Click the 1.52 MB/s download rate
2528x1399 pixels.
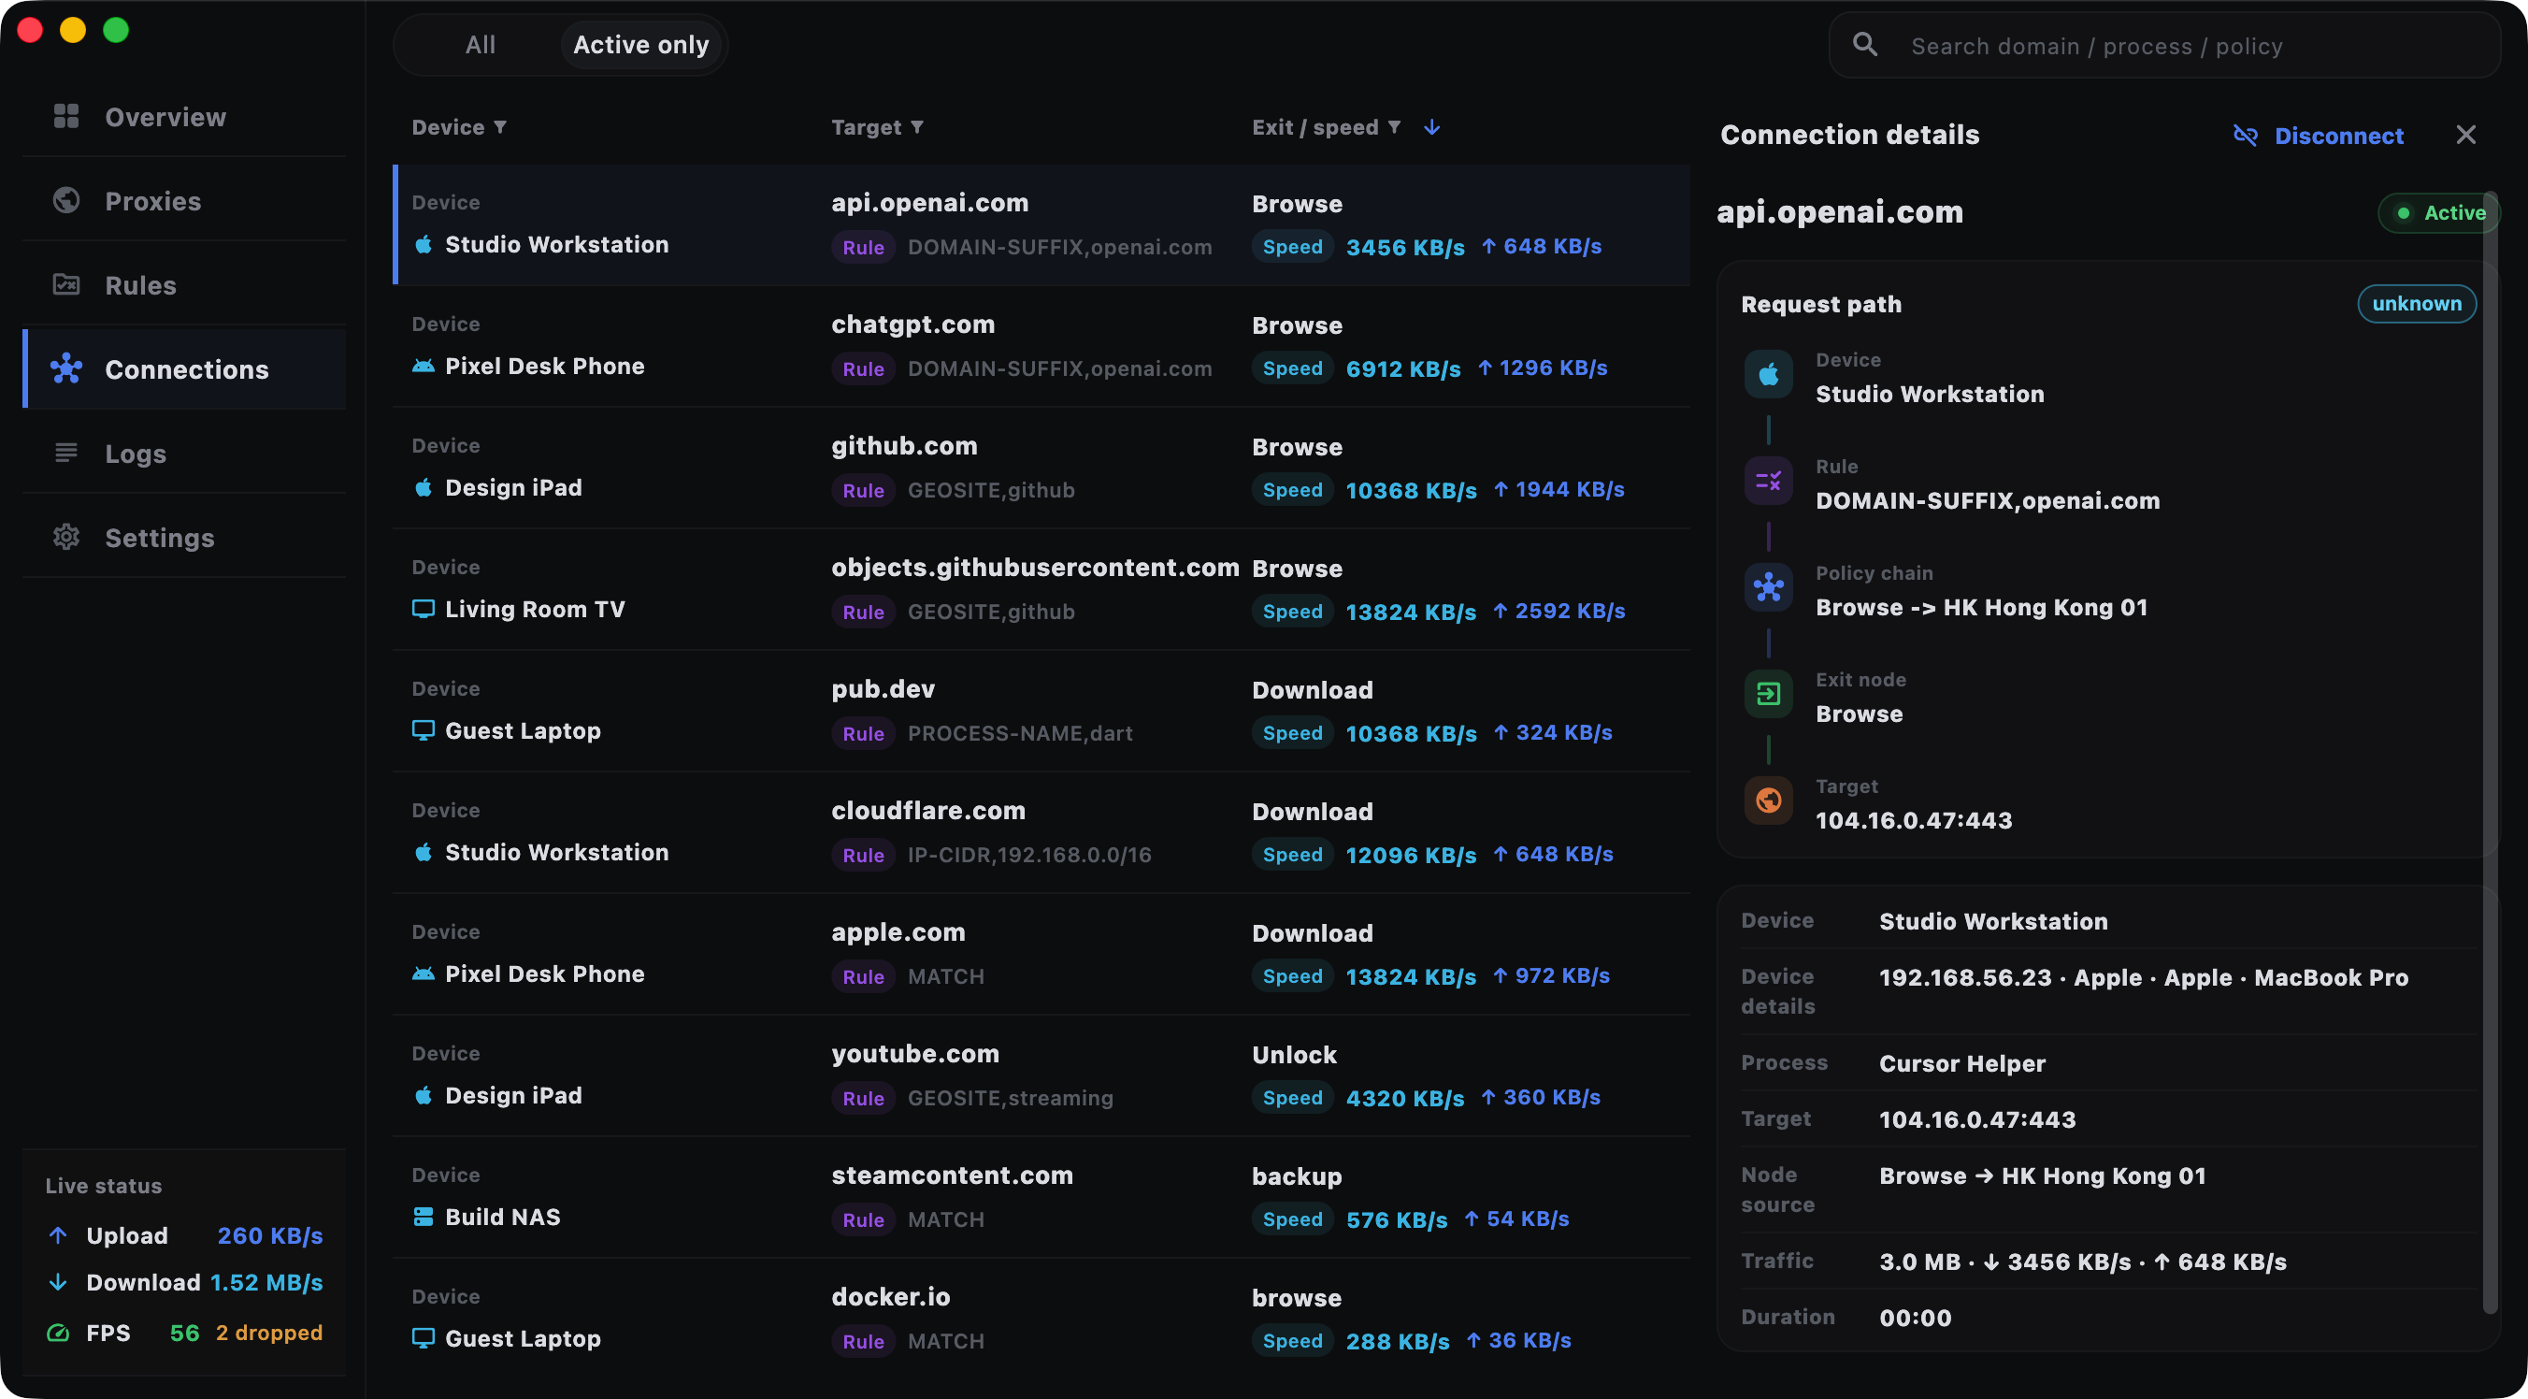click(x=266, y=1282)
